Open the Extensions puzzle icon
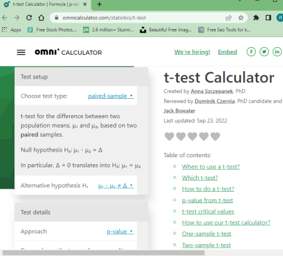 coord(256,18)
